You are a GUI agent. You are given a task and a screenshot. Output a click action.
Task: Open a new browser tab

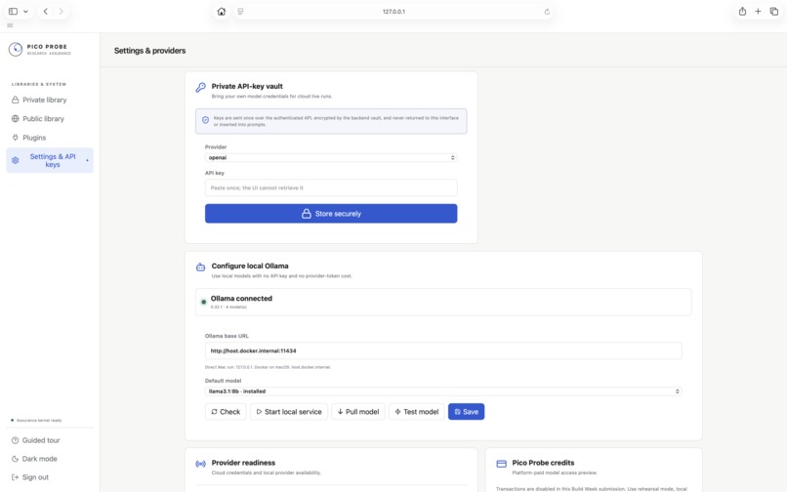[x=758, y=12]
